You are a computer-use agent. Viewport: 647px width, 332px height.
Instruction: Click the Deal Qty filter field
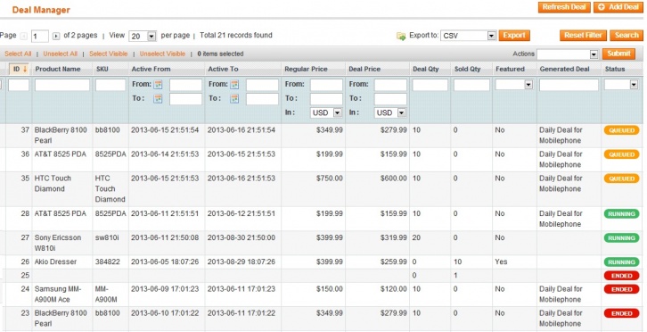tap(430, 85)
